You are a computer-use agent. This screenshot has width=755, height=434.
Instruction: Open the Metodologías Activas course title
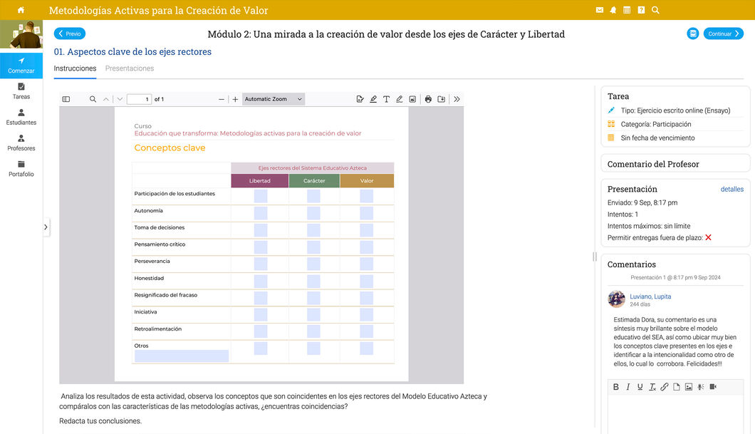tap(158, 10)
